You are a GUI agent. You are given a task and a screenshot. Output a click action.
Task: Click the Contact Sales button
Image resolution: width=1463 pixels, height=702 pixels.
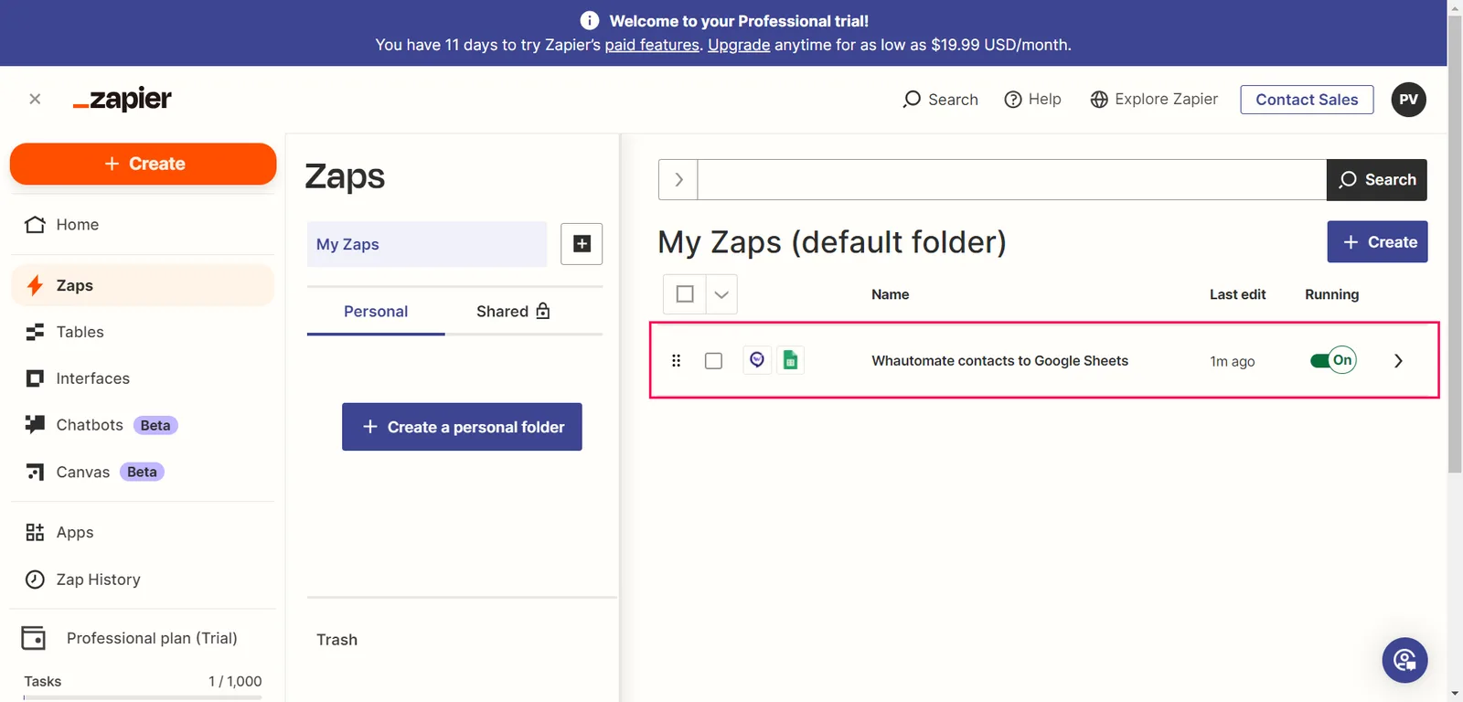pyautogui.click(x=1307, y=100)
